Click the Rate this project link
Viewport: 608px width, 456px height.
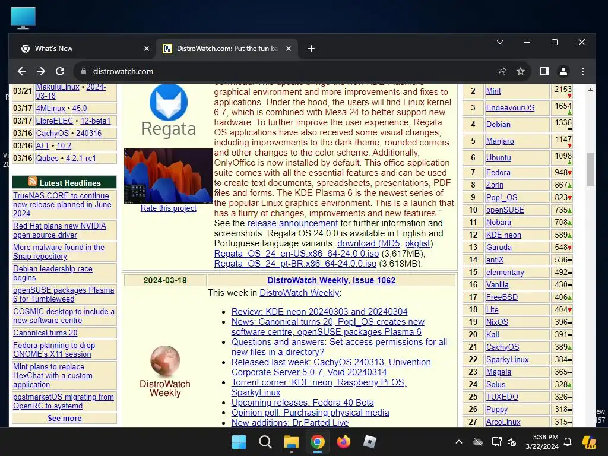coord(168,208)
